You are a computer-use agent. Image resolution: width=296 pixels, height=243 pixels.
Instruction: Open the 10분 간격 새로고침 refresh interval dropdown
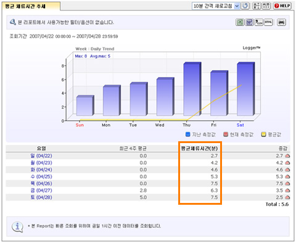tap(216, 6)
